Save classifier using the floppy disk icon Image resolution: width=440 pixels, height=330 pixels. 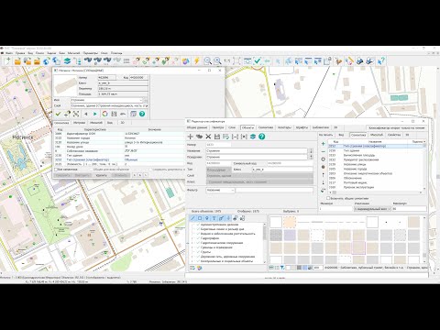pos(217,137)
